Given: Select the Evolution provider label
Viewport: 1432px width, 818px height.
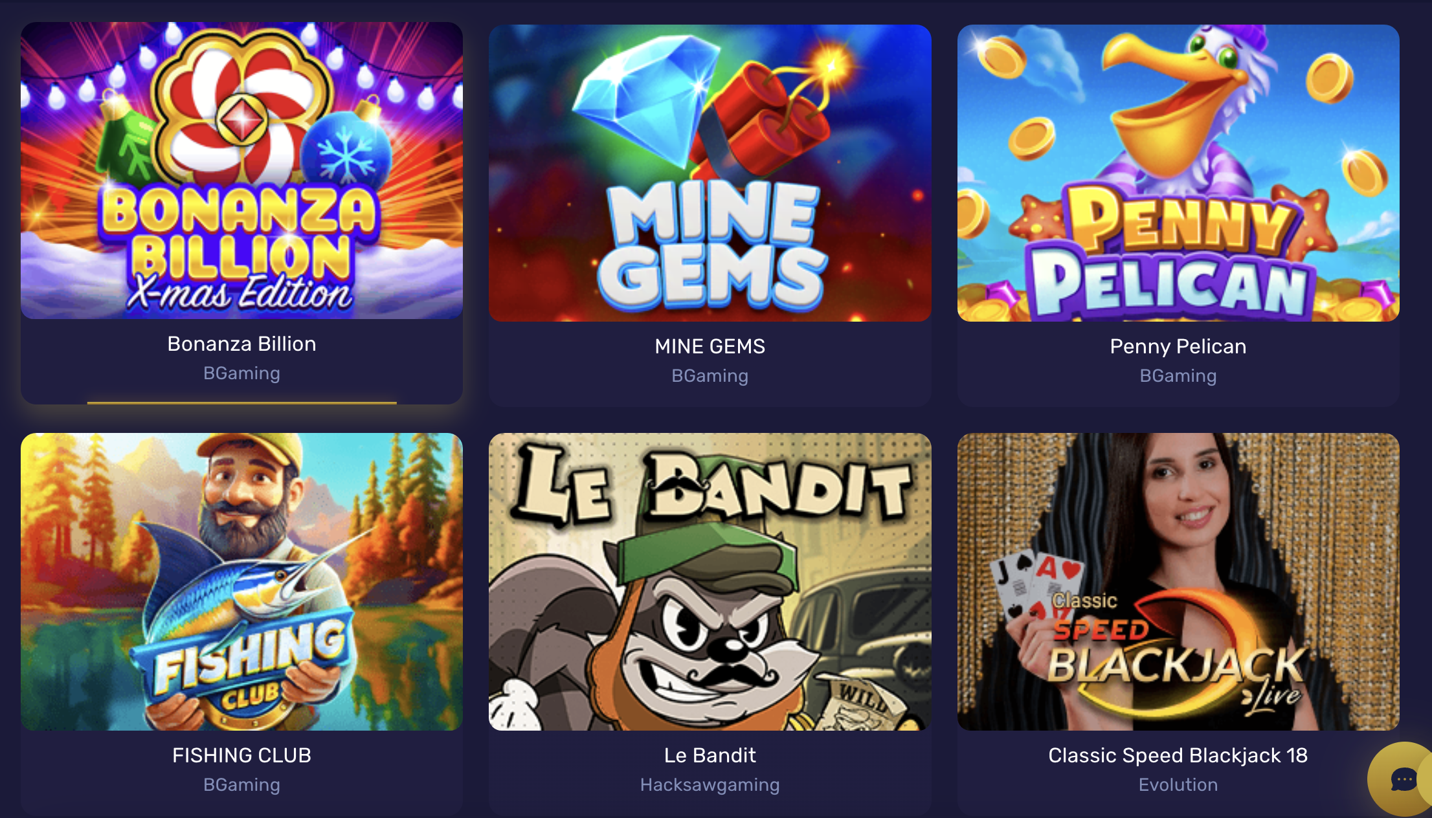Looking at the screenshot, I should pyautogui.click(x=1178, y=785).
